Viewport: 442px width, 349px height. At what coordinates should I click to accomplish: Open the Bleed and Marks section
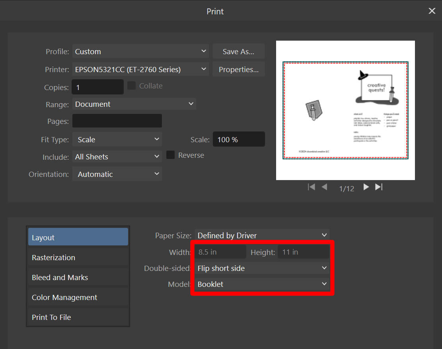click(78, 277)
